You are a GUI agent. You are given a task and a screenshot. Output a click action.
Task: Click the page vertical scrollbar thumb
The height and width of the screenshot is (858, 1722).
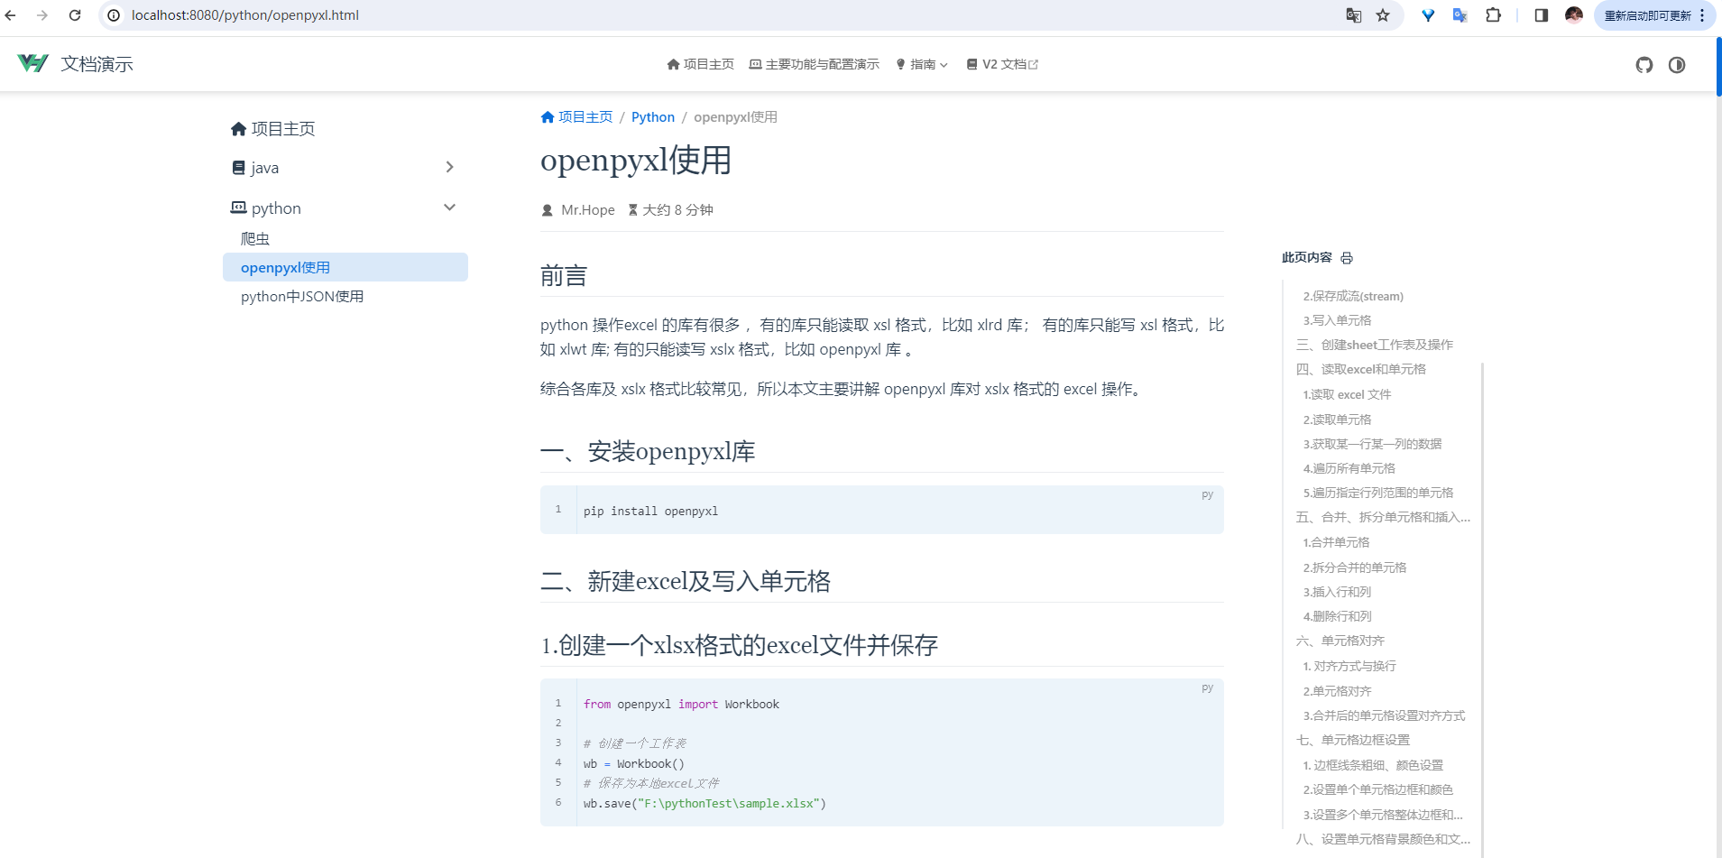click(1718, 66)
